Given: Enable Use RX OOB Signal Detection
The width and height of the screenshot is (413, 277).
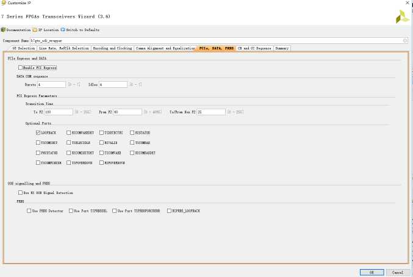Looking at the screenshot, I should point(20,192).
